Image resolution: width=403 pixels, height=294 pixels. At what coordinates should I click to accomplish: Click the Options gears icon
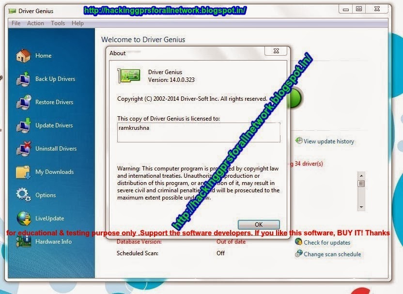tap(23, 195)
